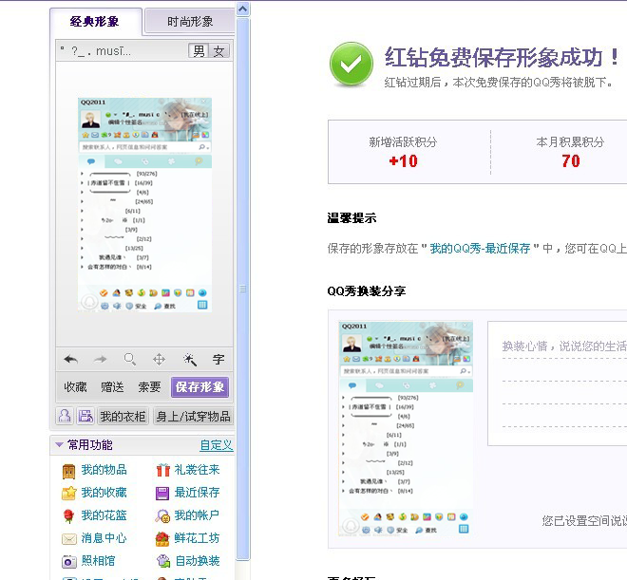Click the nickname field '? _ . musi...'
The height and width of the screenshot is (580, 627).
coord(96,51)
